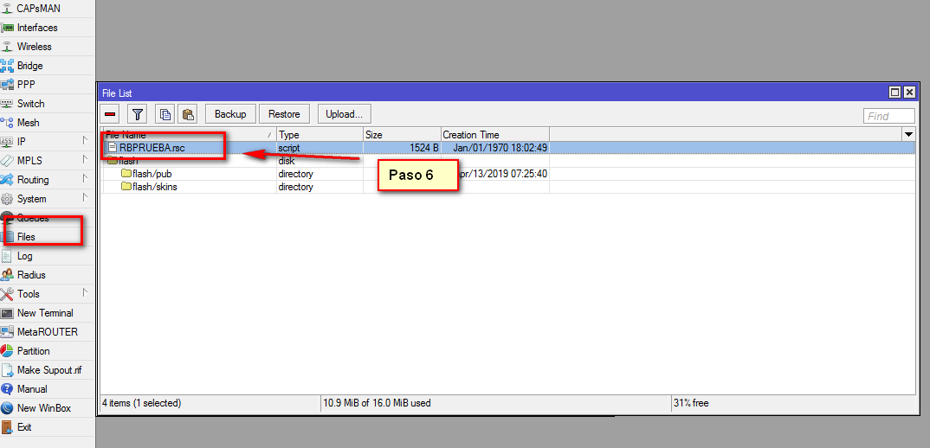Open the System menu
The height and width of the screenshot is (448, 930).
pos(31,199)
